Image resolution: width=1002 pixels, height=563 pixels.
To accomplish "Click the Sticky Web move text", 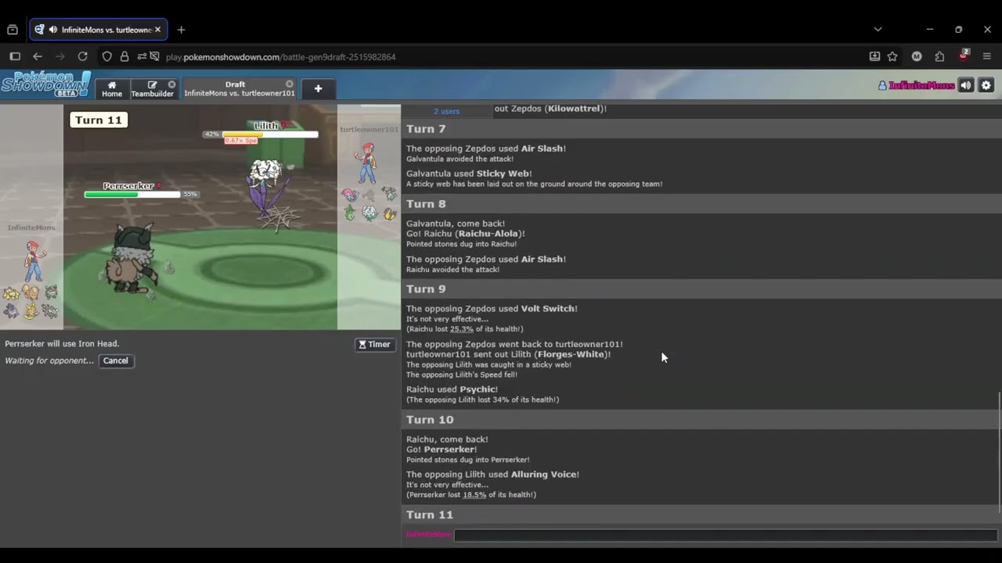I will [503, 174].
